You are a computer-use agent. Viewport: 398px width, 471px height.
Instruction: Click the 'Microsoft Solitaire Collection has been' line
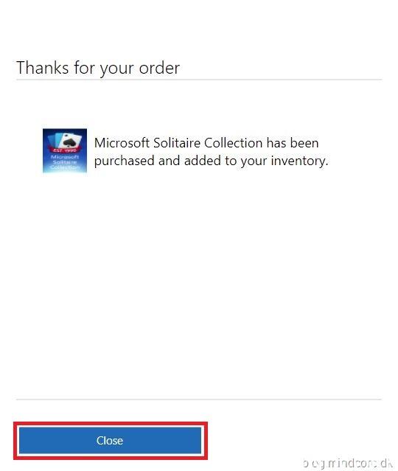coord(206,143)
